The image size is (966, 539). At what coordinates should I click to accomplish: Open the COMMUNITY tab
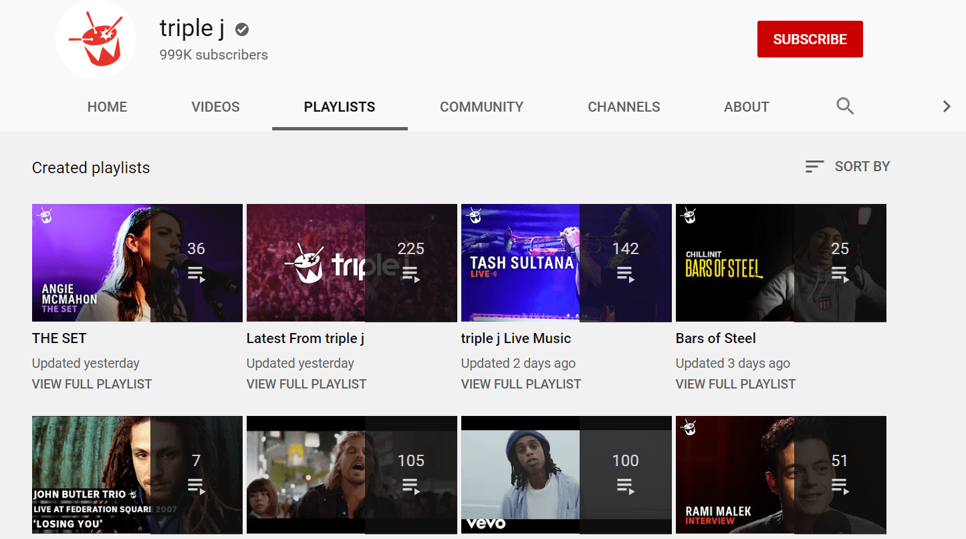point(481,107)
